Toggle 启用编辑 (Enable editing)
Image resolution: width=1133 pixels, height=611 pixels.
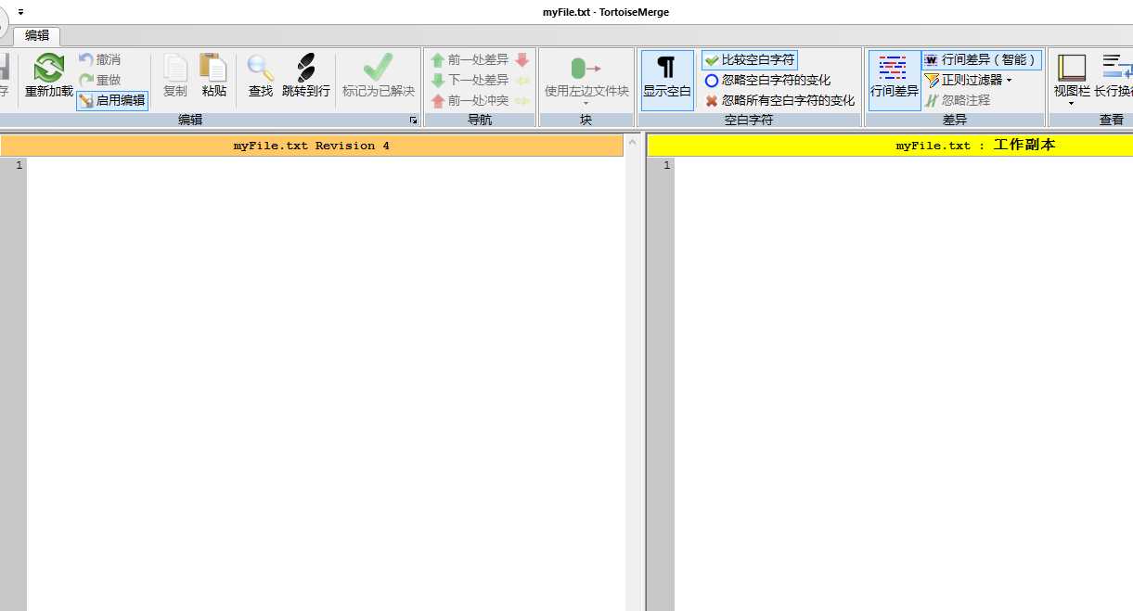tap(112, 100)
